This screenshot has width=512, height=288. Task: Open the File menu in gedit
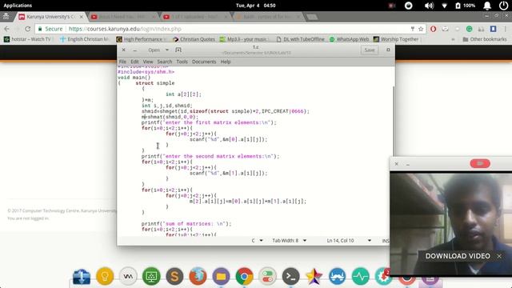click(122, 62)
